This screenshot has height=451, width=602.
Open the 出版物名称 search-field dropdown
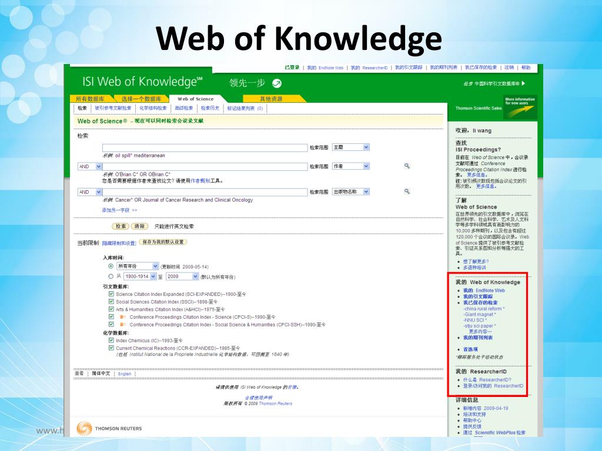(350, 191)
